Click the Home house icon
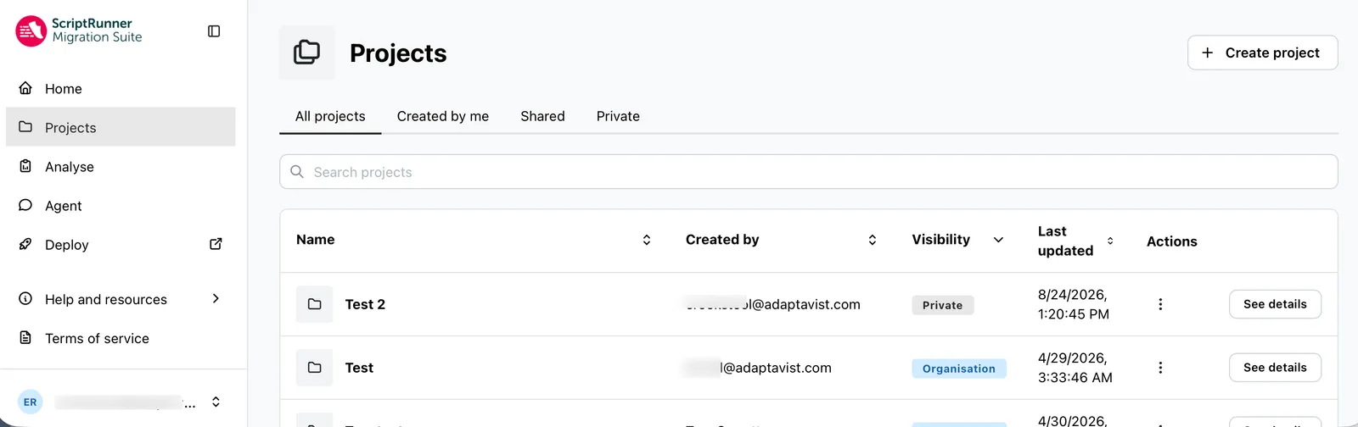This screenshot has width=1358, height=427. point(25,88)
